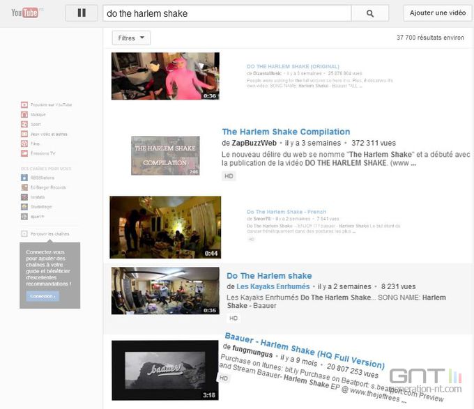Click the RBSSNations channel avatar
Screen dimensions: 474x409
coord(24,178)
